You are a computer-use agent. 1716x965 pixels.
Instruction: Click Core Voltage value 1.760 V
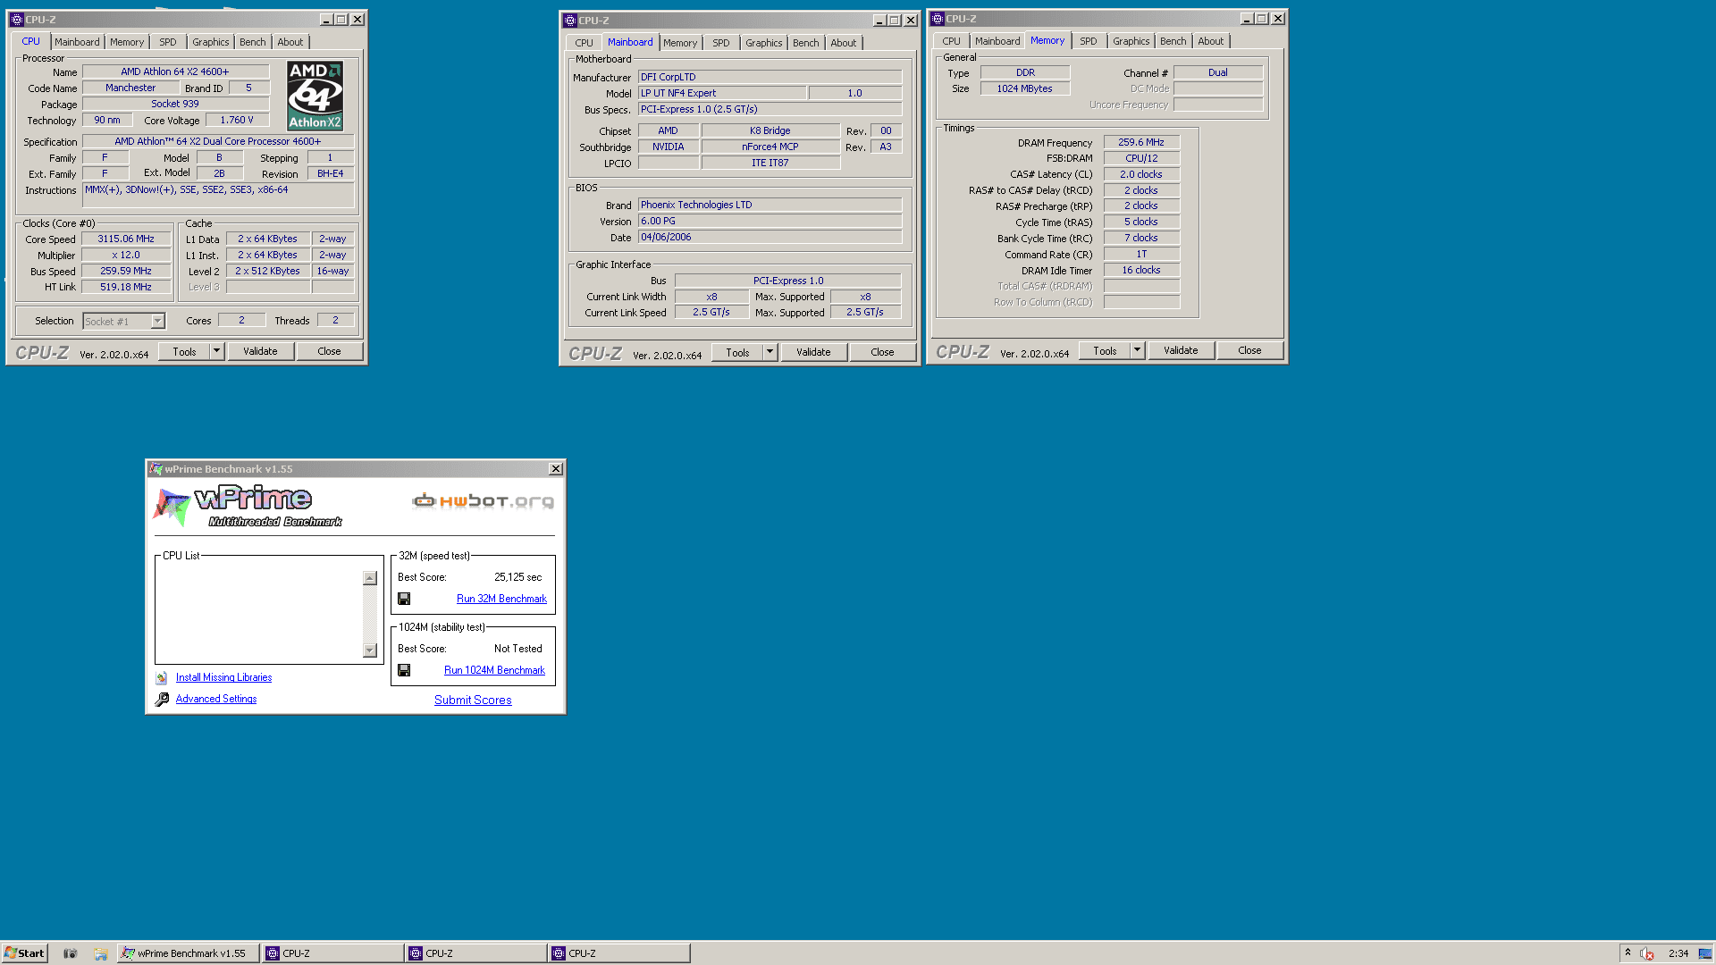(x=237, y=120)
